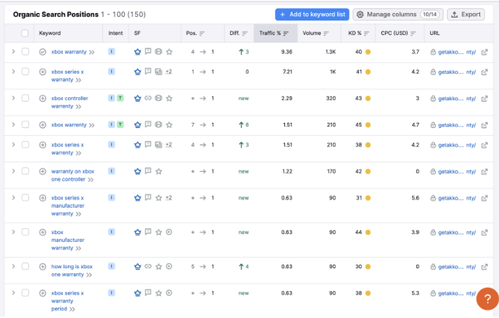
Task: Open external link icon for xbox manufacturer warranty row
Action: [x=484, y=232]
